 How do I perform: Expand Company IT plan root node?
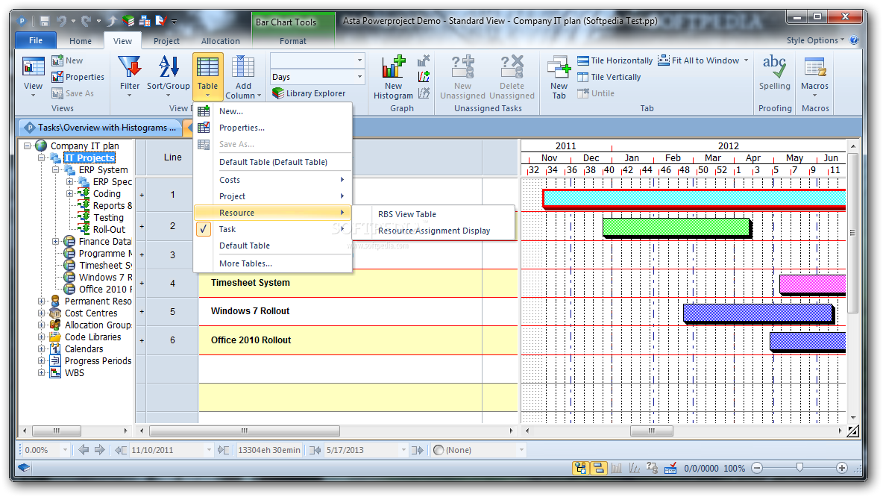coord(27,146)
